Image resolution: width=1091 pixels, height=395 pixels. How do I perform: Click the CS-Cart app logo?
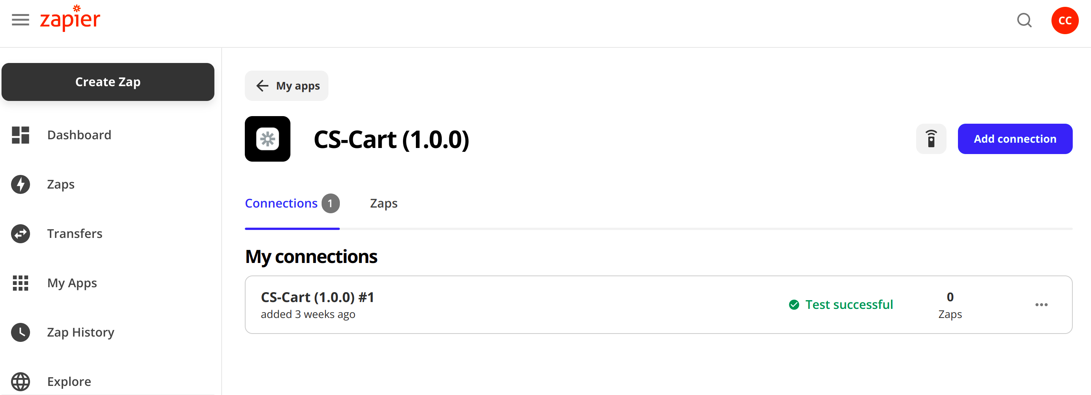pos(267,139)
